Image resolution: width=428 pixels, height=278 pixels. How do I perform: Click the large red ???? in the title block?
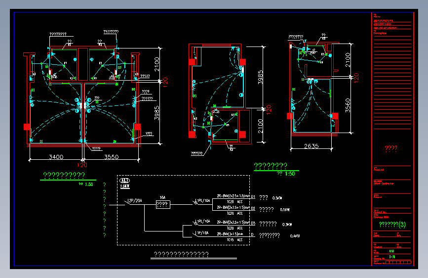point(391,148)
